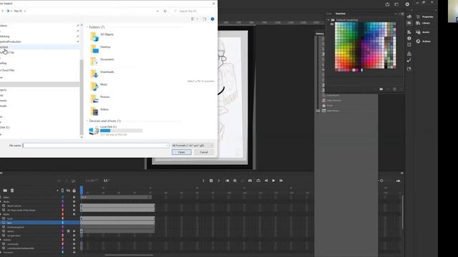Select the highlighted face layer row
458x257 pixels.
(40, 223)
